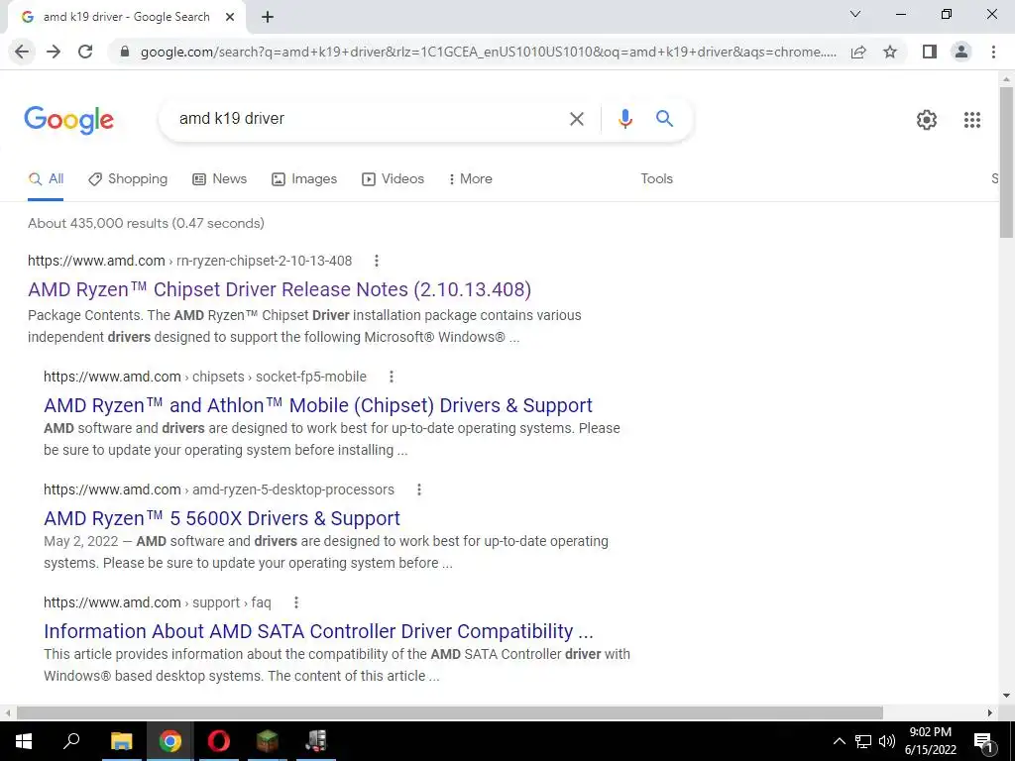Open network status in system tray
The height and width of the screenshot is (761, 1015).
tap(863, 741)
